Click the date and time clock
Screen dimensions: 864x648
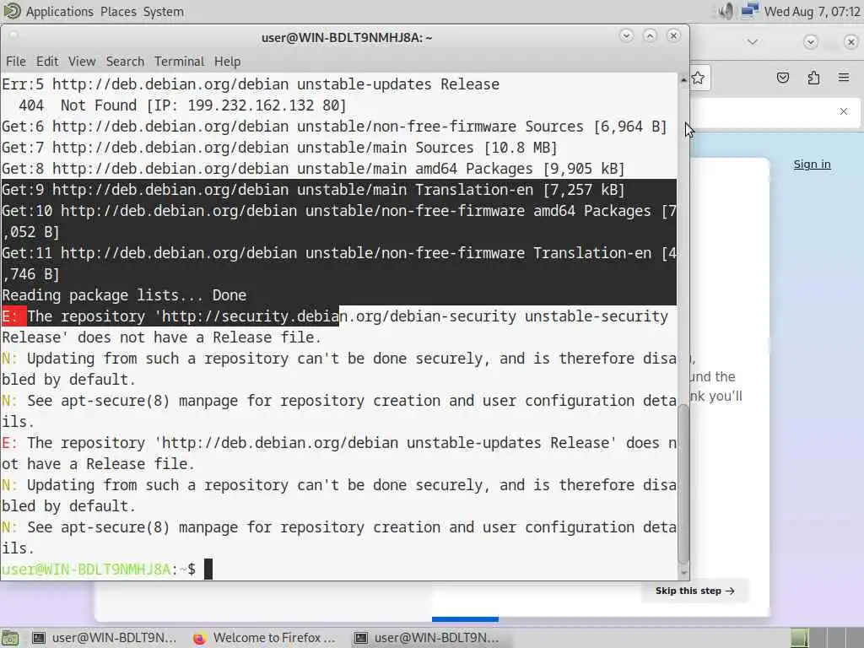(x=813, y=12)
